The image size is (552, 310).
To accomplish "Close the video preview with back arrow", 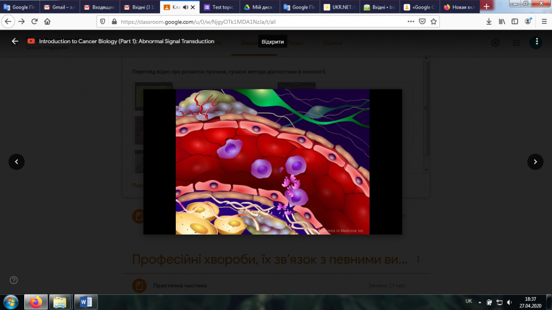I will (15, 41).
